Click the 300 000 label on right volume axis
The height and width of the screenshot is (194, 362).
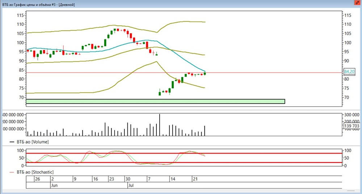(x=352, y=115)
